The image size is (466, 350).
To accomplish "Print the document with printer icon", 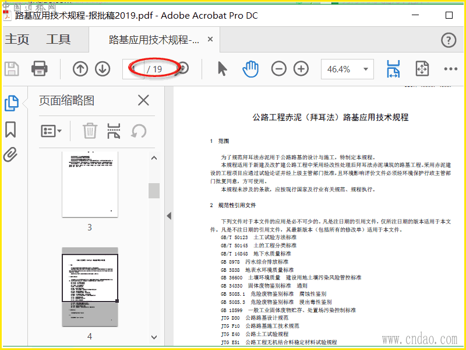I will click(x=39, y=69).
